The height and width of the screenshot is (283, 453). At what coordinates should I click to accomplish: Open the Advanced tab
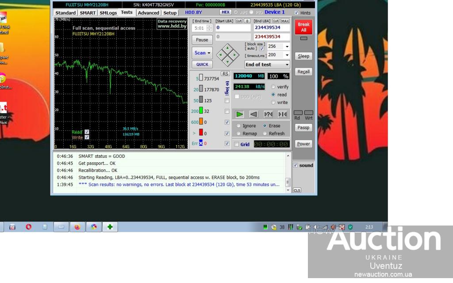[x=148, y=13]
